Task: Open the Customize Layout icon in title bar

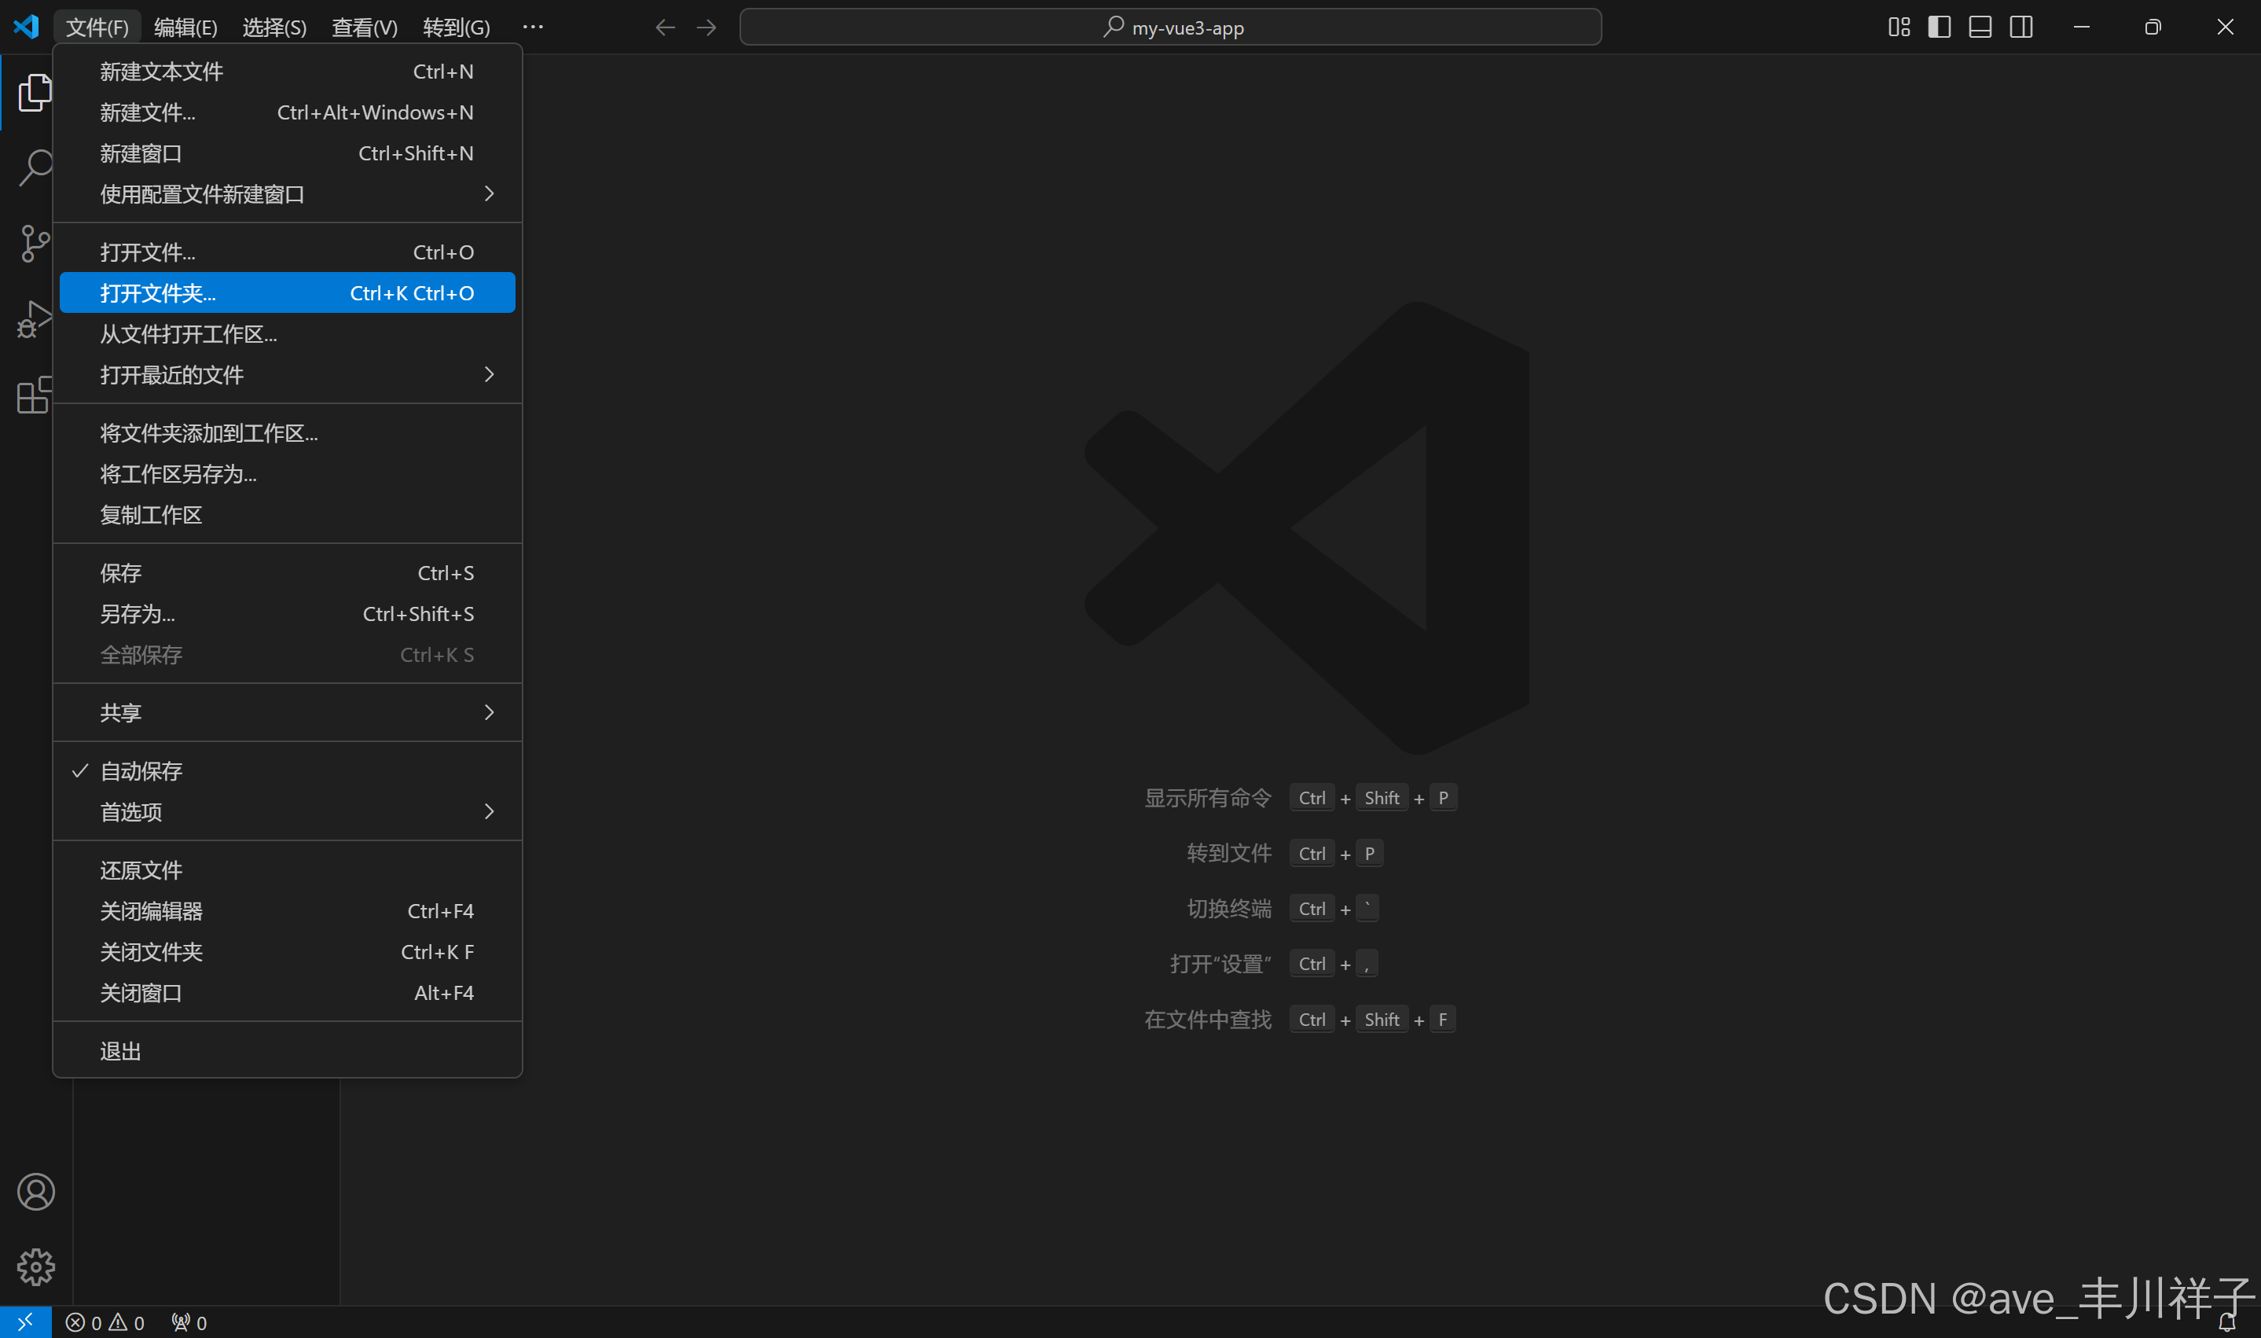Action: tap(1899, 27)
